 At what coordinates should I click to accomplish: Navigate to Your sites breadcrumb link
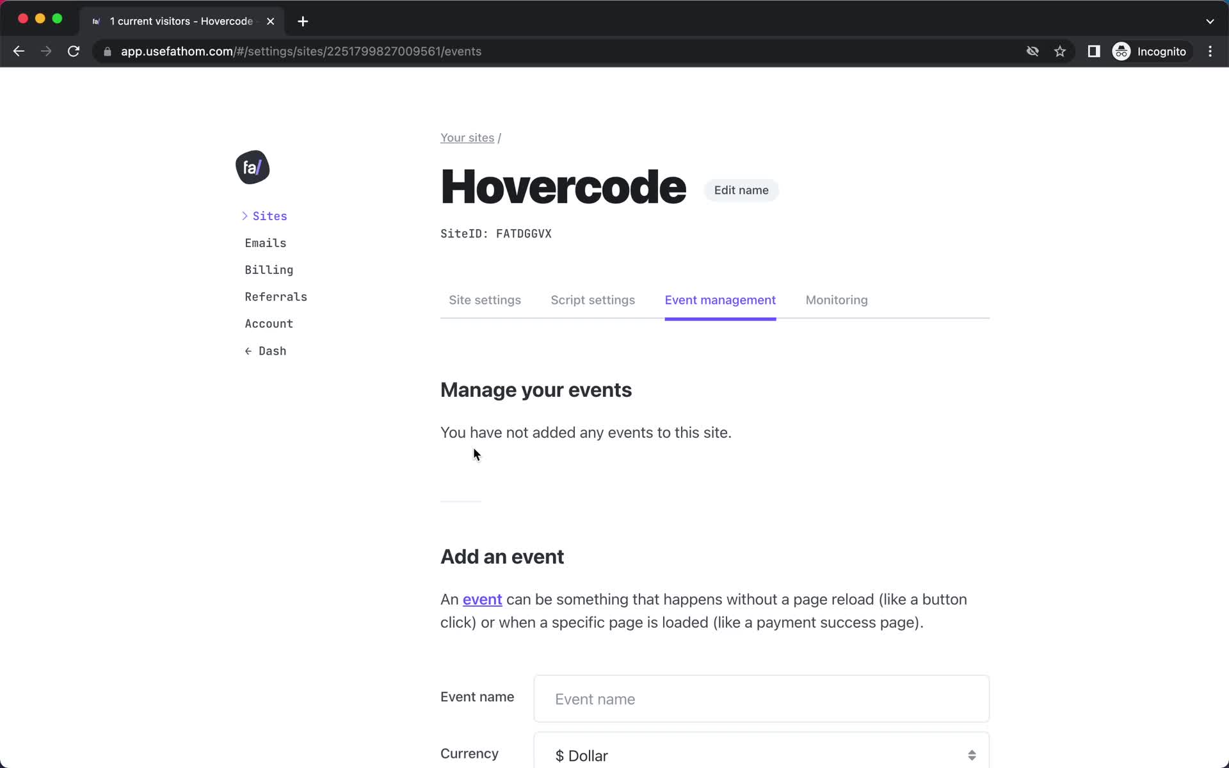[467, 136]
